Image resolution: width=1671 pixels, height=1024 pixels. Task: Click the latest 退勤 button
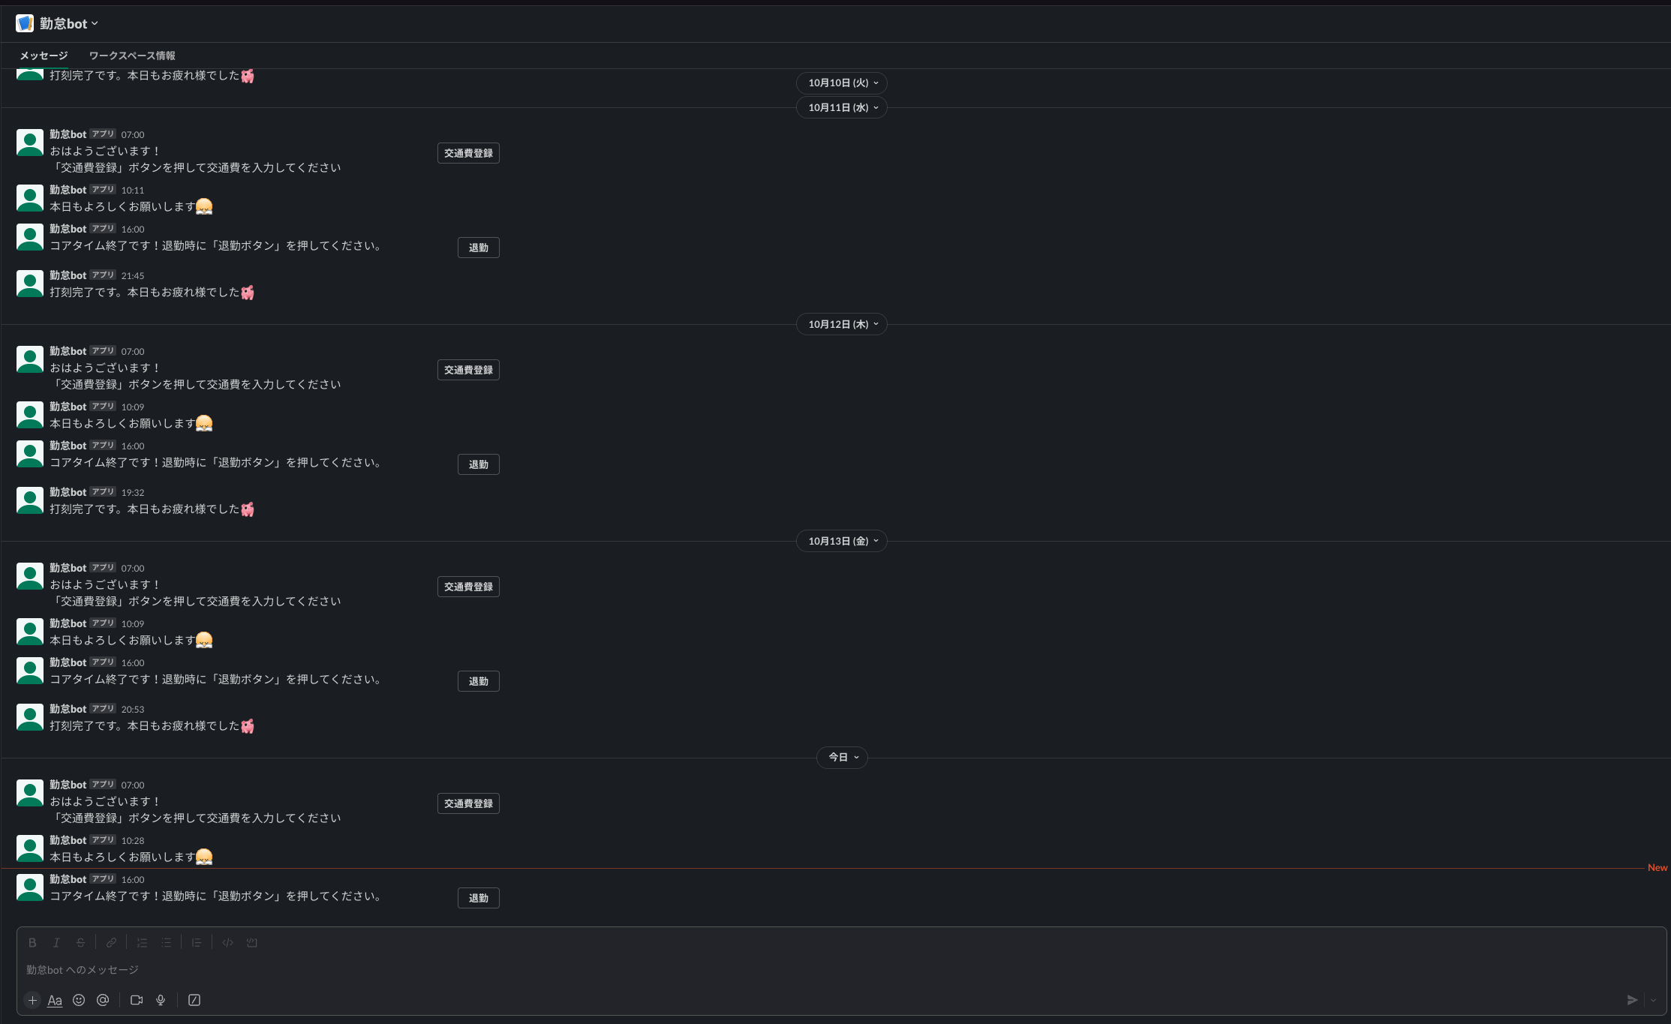(478, 898)
